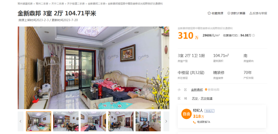Image resolution: width=278 pixels, height=134 pixels.
Task: Select the fifth thumbnail showing bookshelf room
Action: (x=148, y=121)
